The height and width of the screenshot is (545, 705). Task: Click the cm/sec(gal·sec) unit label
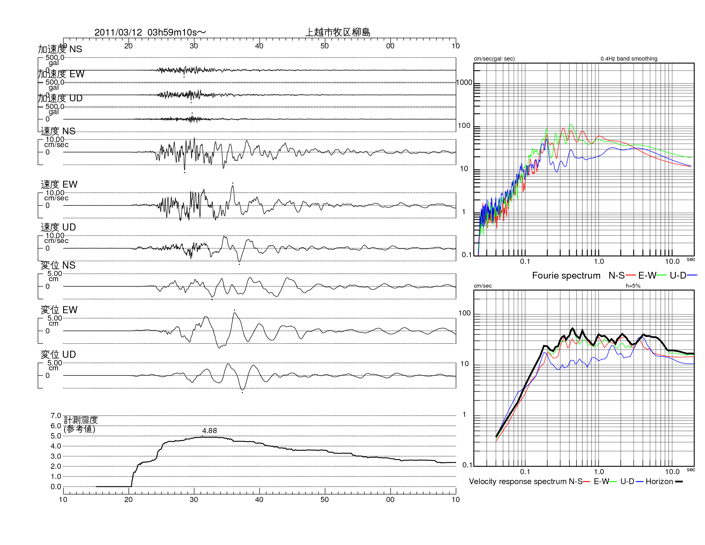tap(494, 59)
